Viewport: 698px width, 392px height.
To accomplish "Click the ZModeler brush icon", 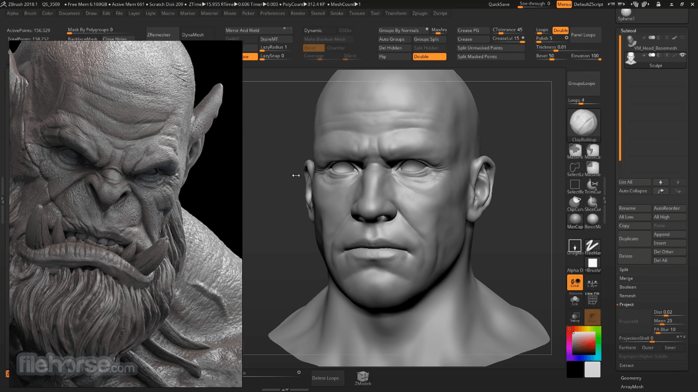I will coord(363,378).
